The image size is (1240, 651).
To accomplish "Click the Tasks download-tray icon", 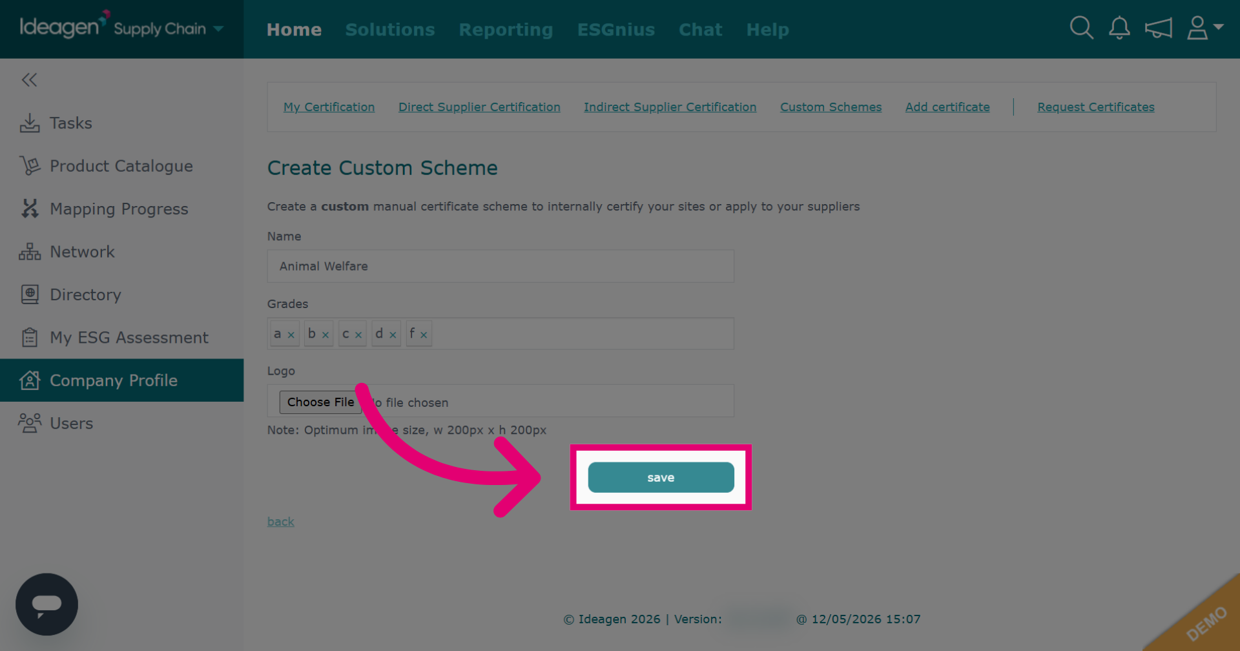I will tap(30, 123).
